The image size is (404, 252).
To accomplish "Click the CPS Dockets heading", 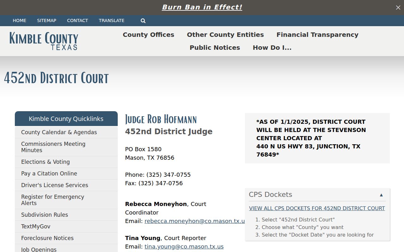I will (x=270, y=195).
